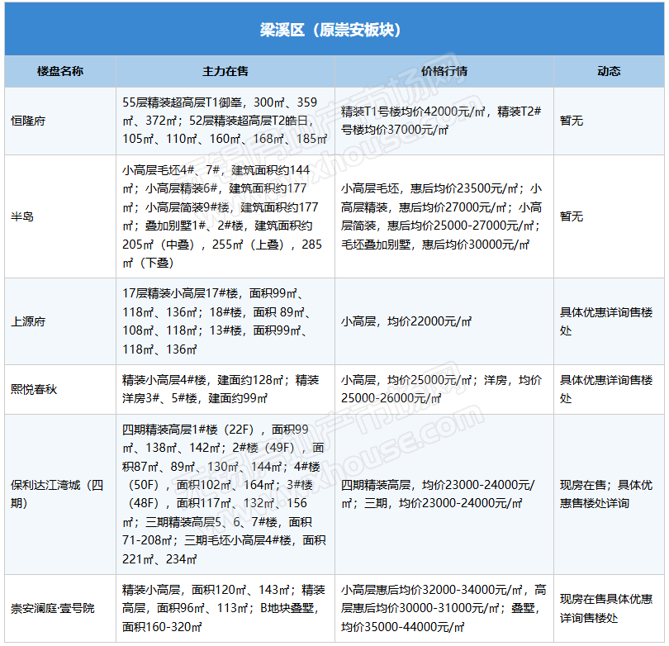Click 保利达江湾城 status cell 现房在售；具体优惠售楼处详询
The width and height of the screenshot is (669, 646).
pos(608,494)
